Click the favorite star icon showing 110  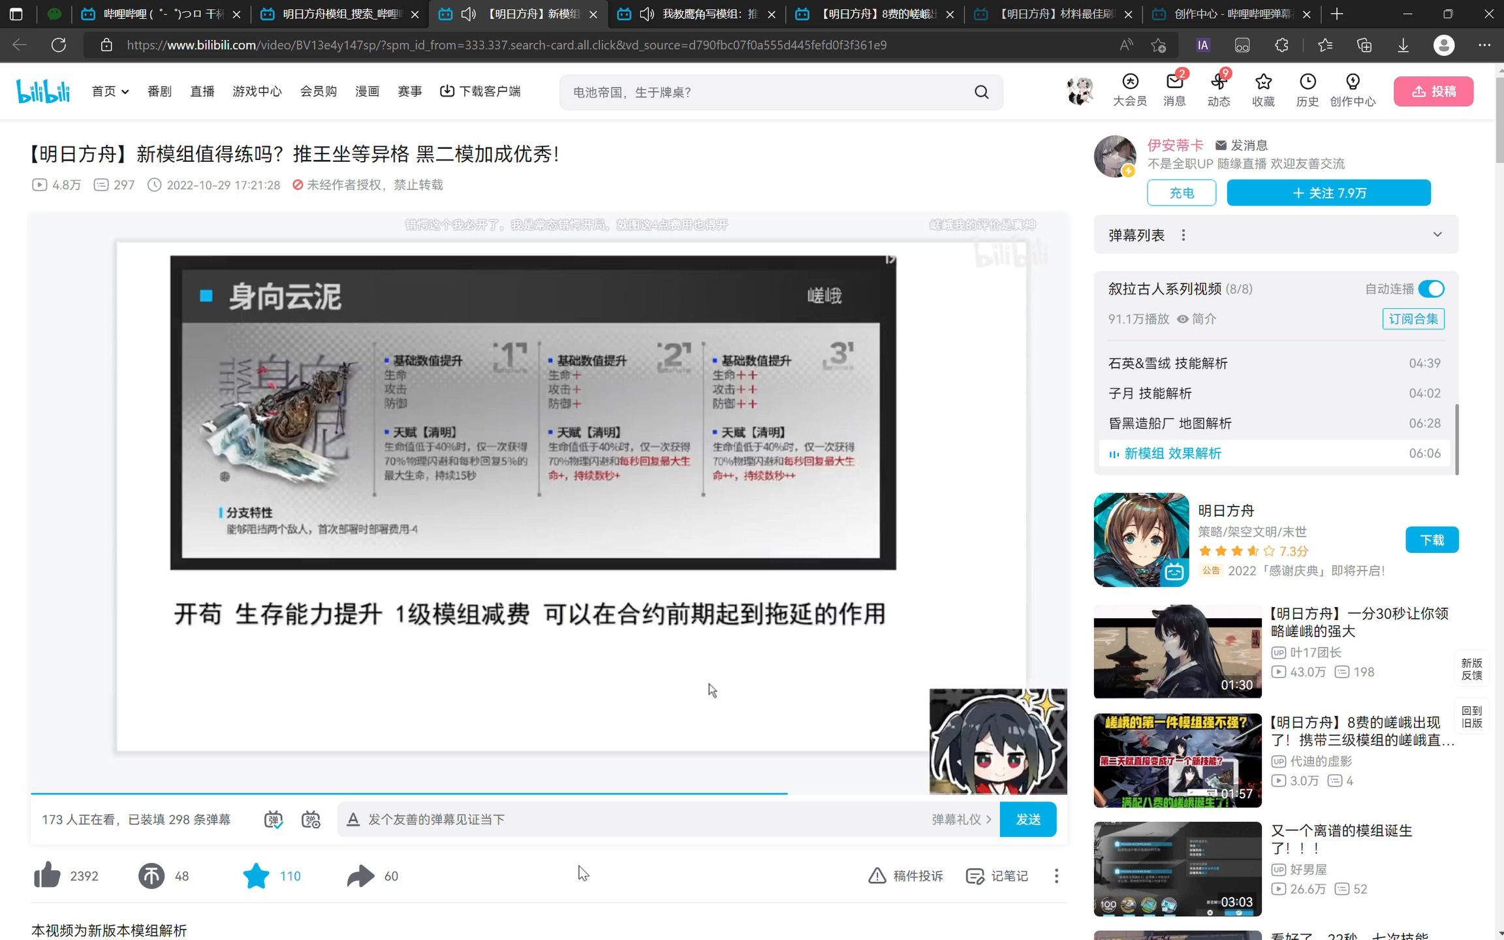256,875
